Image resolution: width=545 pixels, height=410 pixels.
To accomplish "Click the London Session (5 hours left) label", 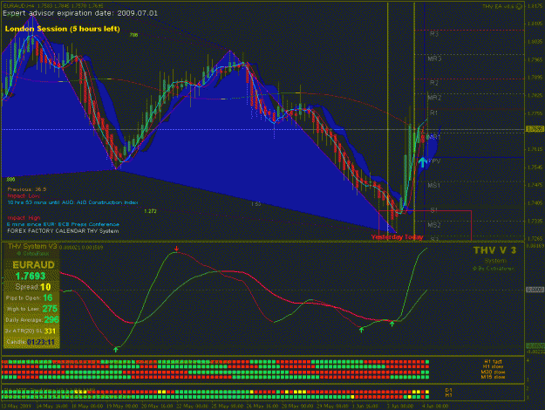I will [x=62, y=29].
